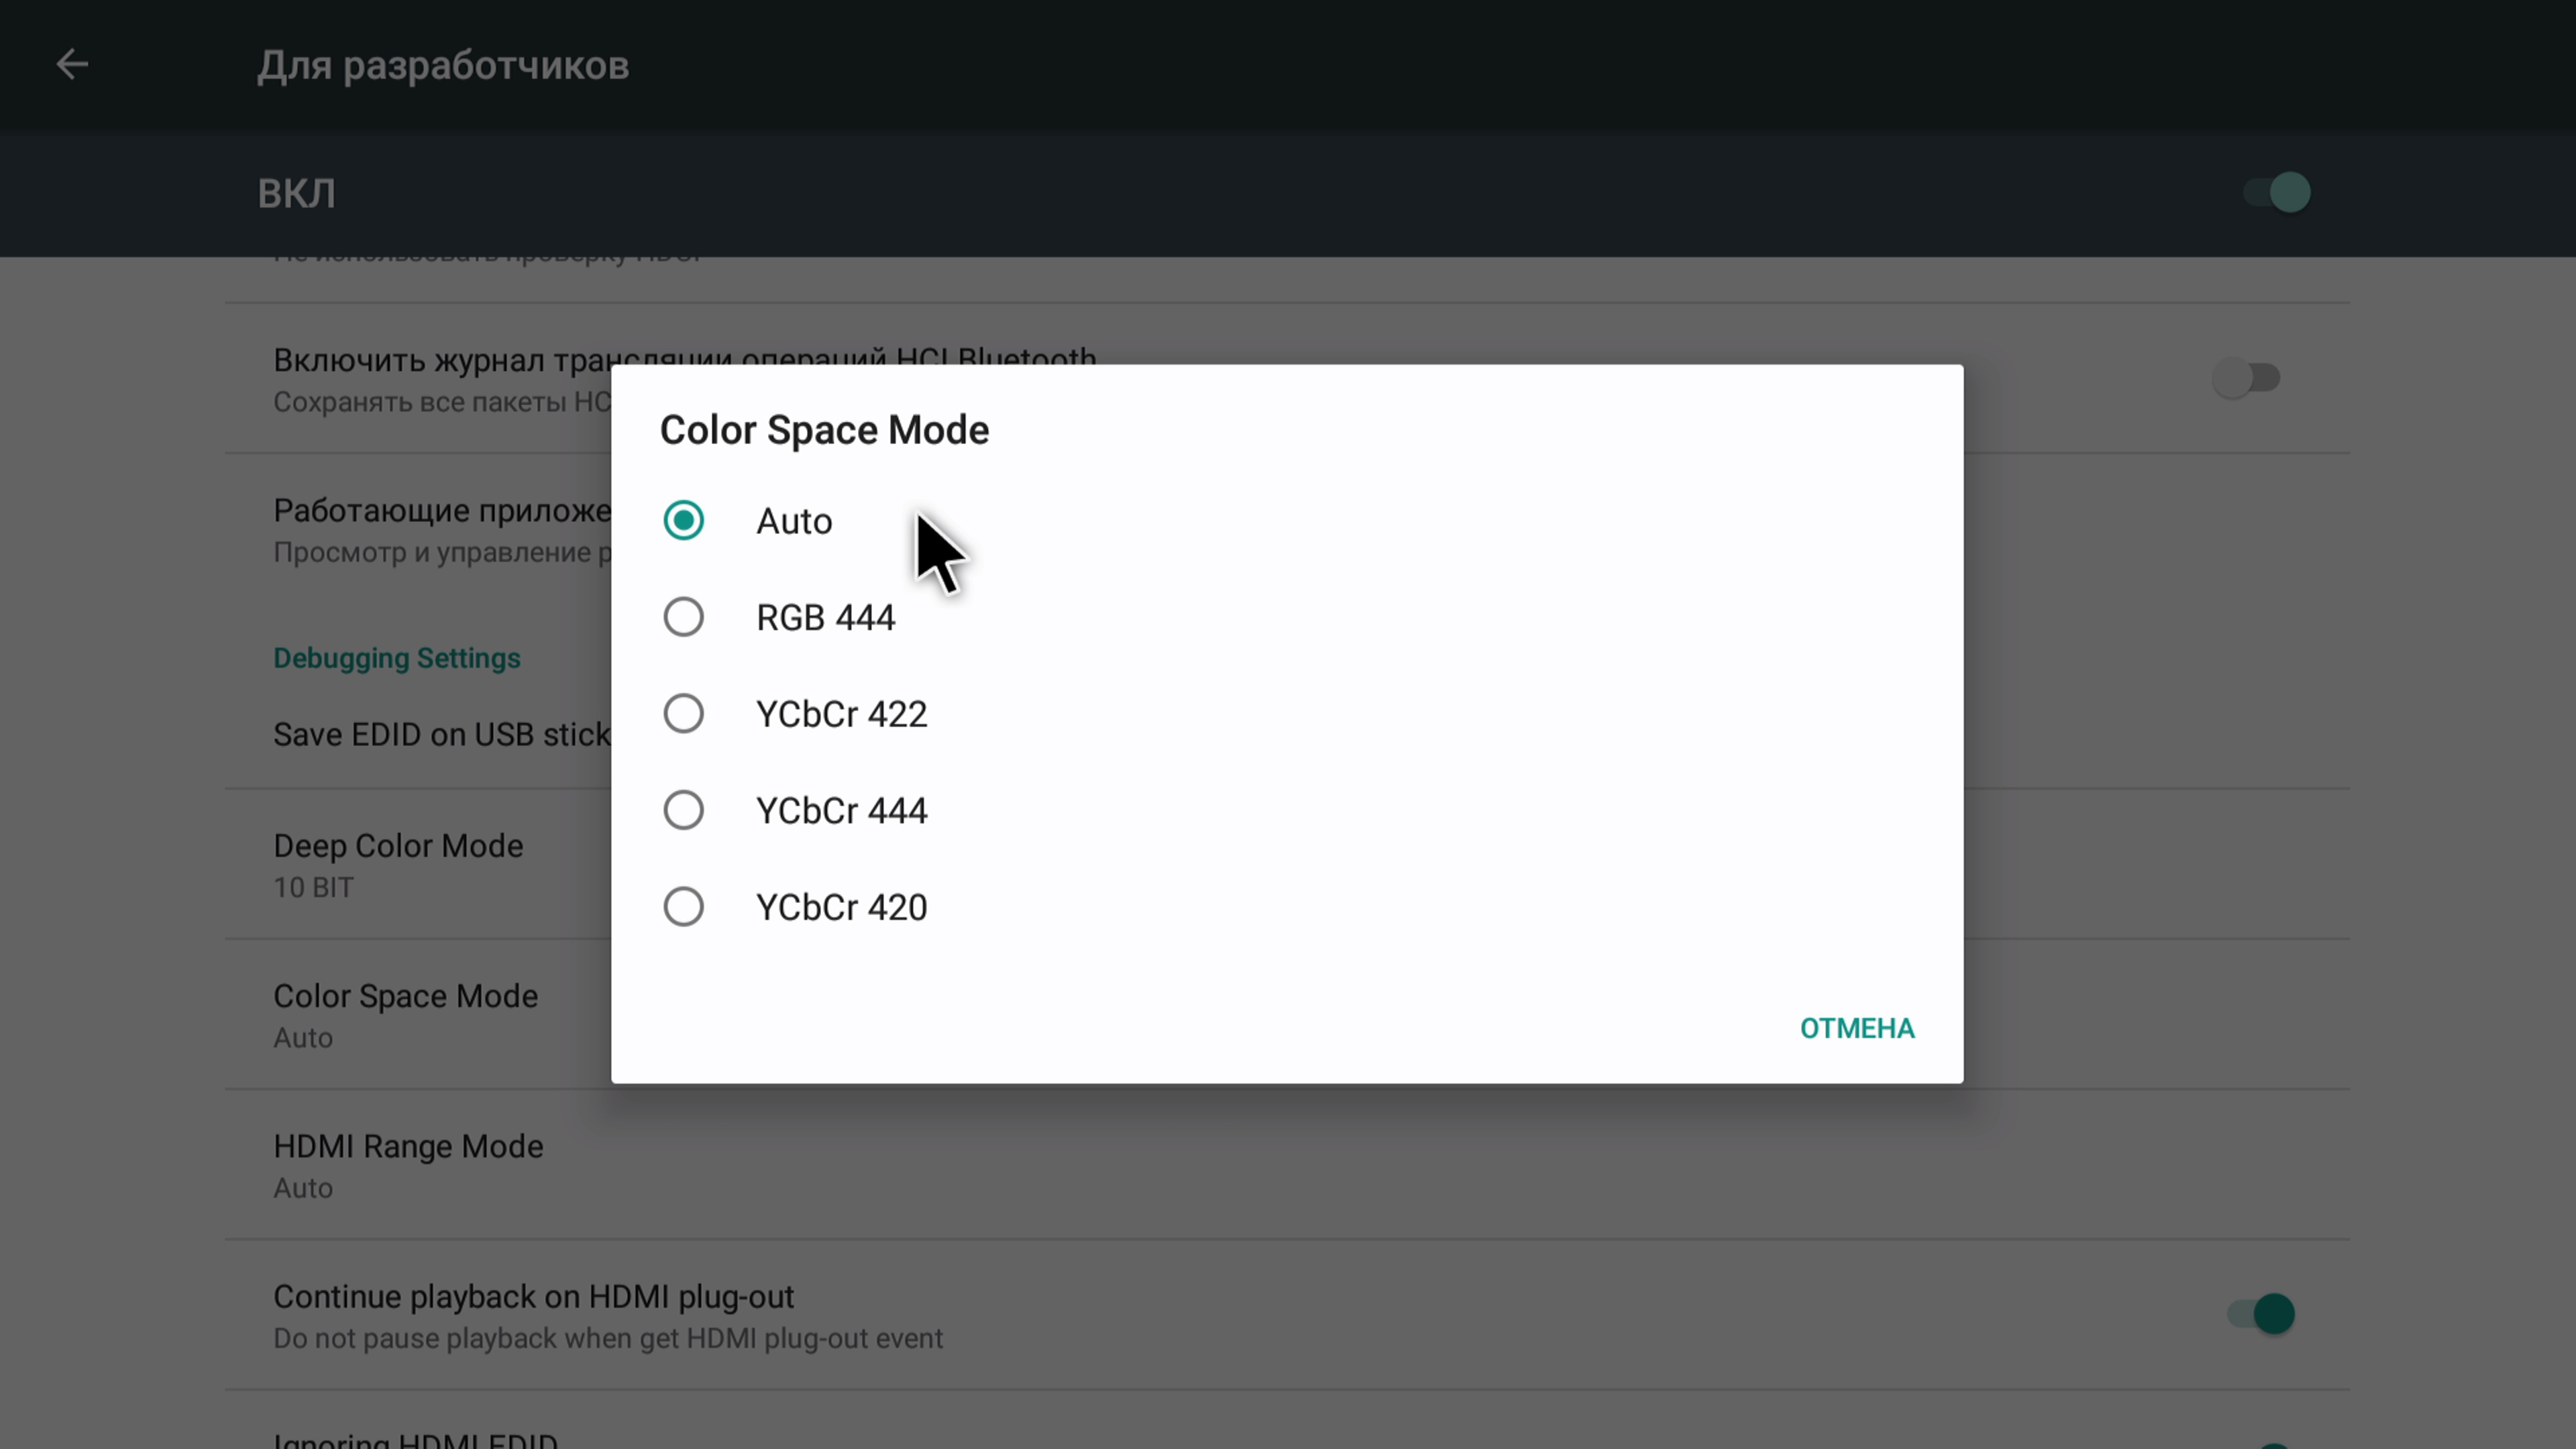Viewport: 2576px width, 1449px height.
Task: Select RGB 444 color space
Action: pyautogui.click(x=684, y=617)
